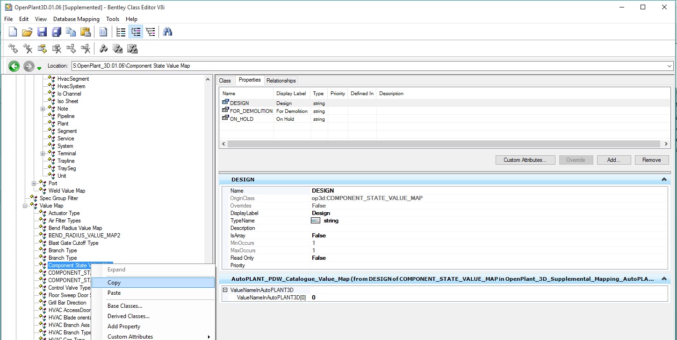This screenshot has width=677, height=340.
Task: Choose Base Classes... in context menu
Action: click(153, 306)
